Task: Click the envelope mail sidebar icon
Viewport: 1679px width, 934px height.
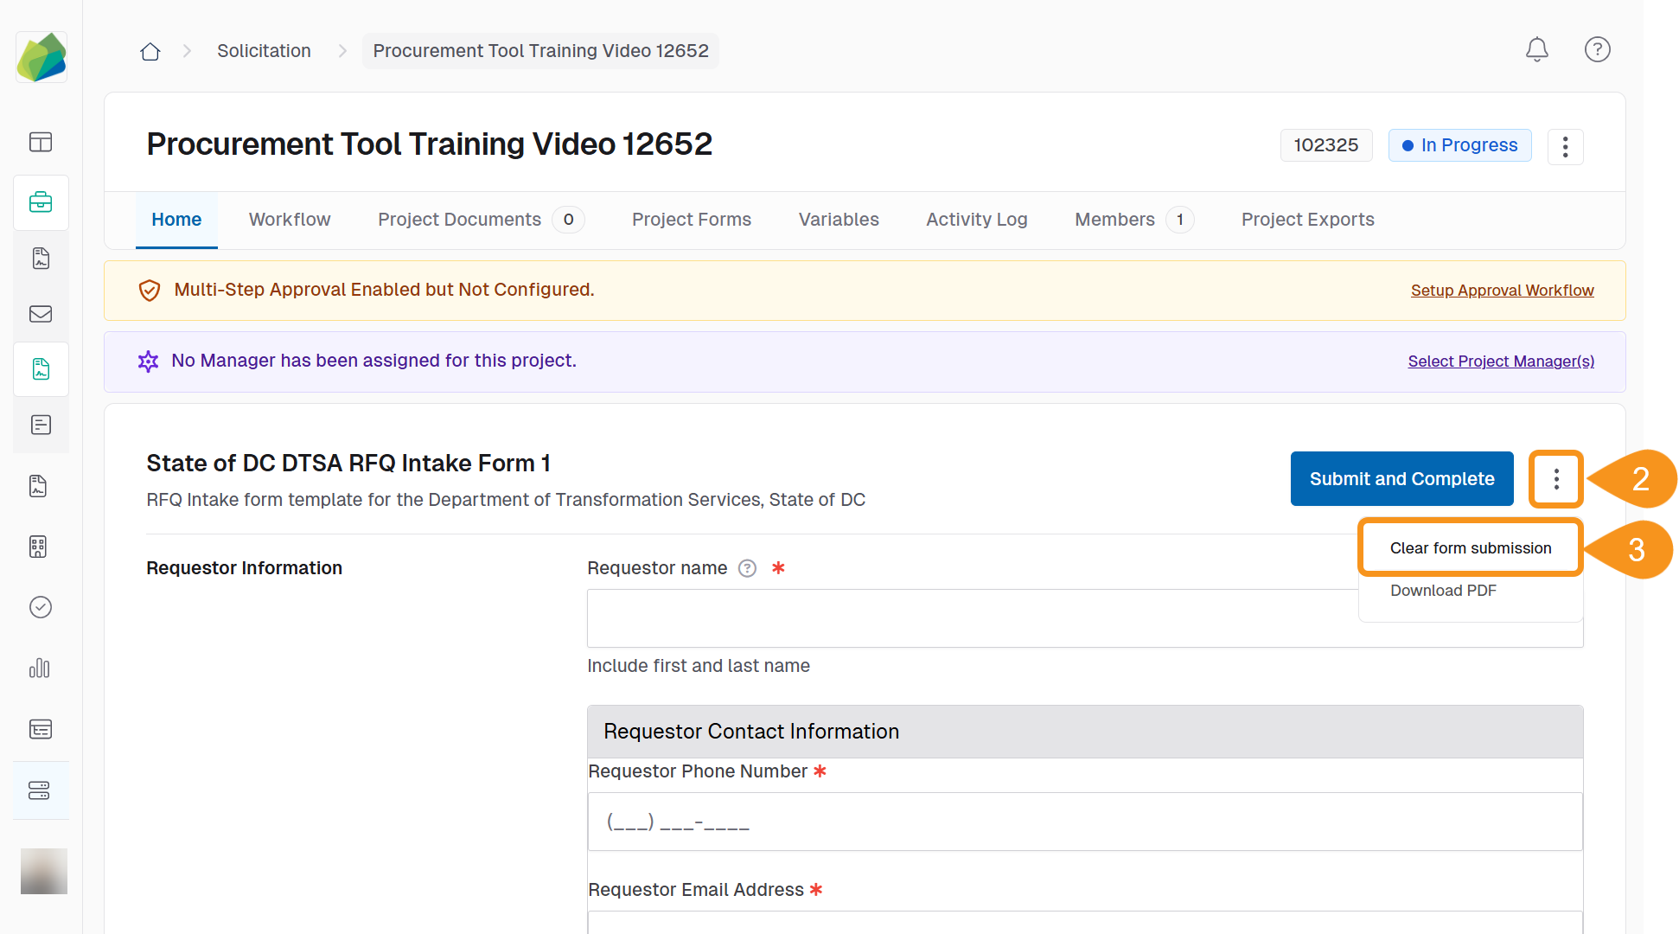Action: tap(41, 314)
